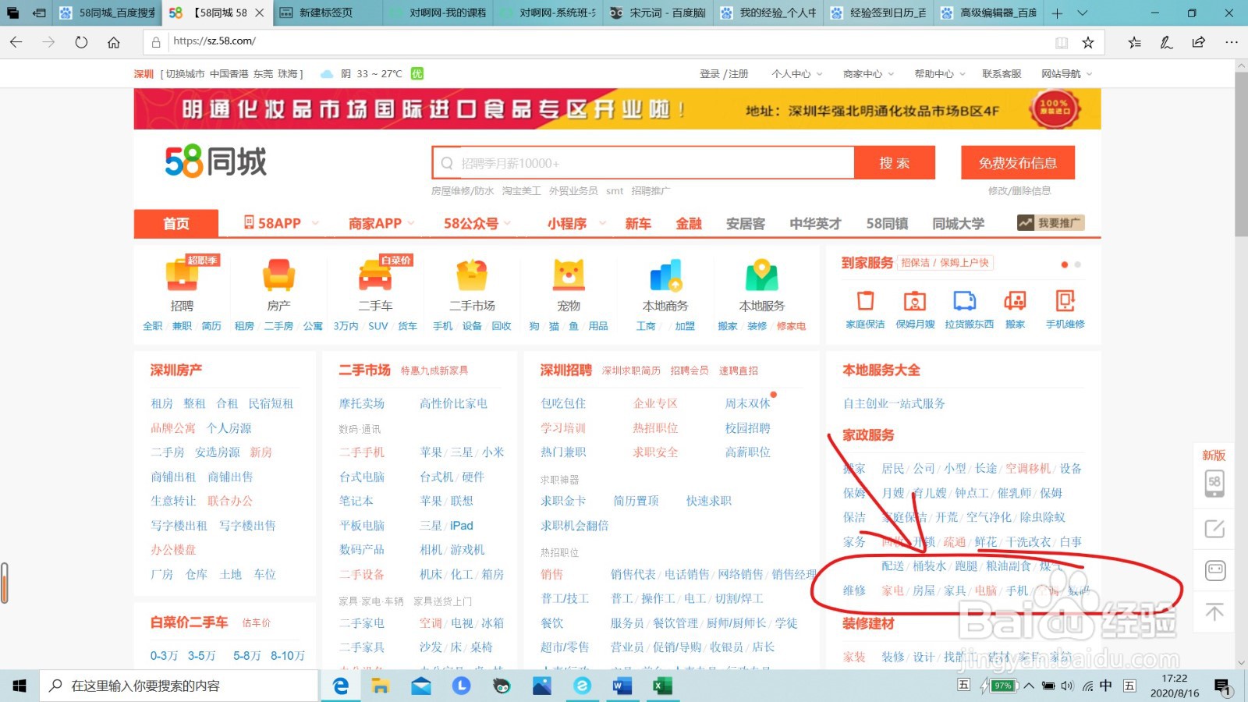Click the share page icon
This screenshot has width=1248, height=702.
point(1199,42)
